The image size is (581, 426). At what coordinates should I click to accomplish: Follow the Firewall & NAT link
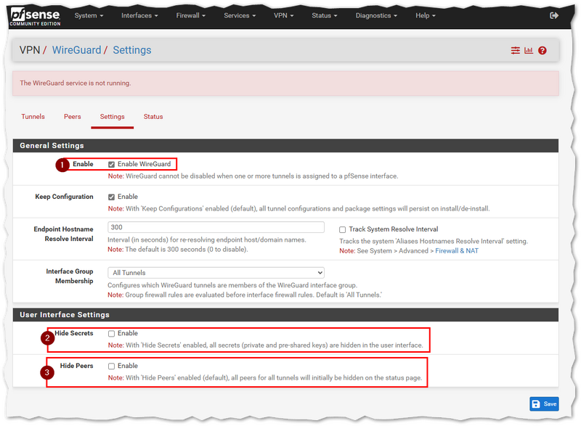(457, 251)
